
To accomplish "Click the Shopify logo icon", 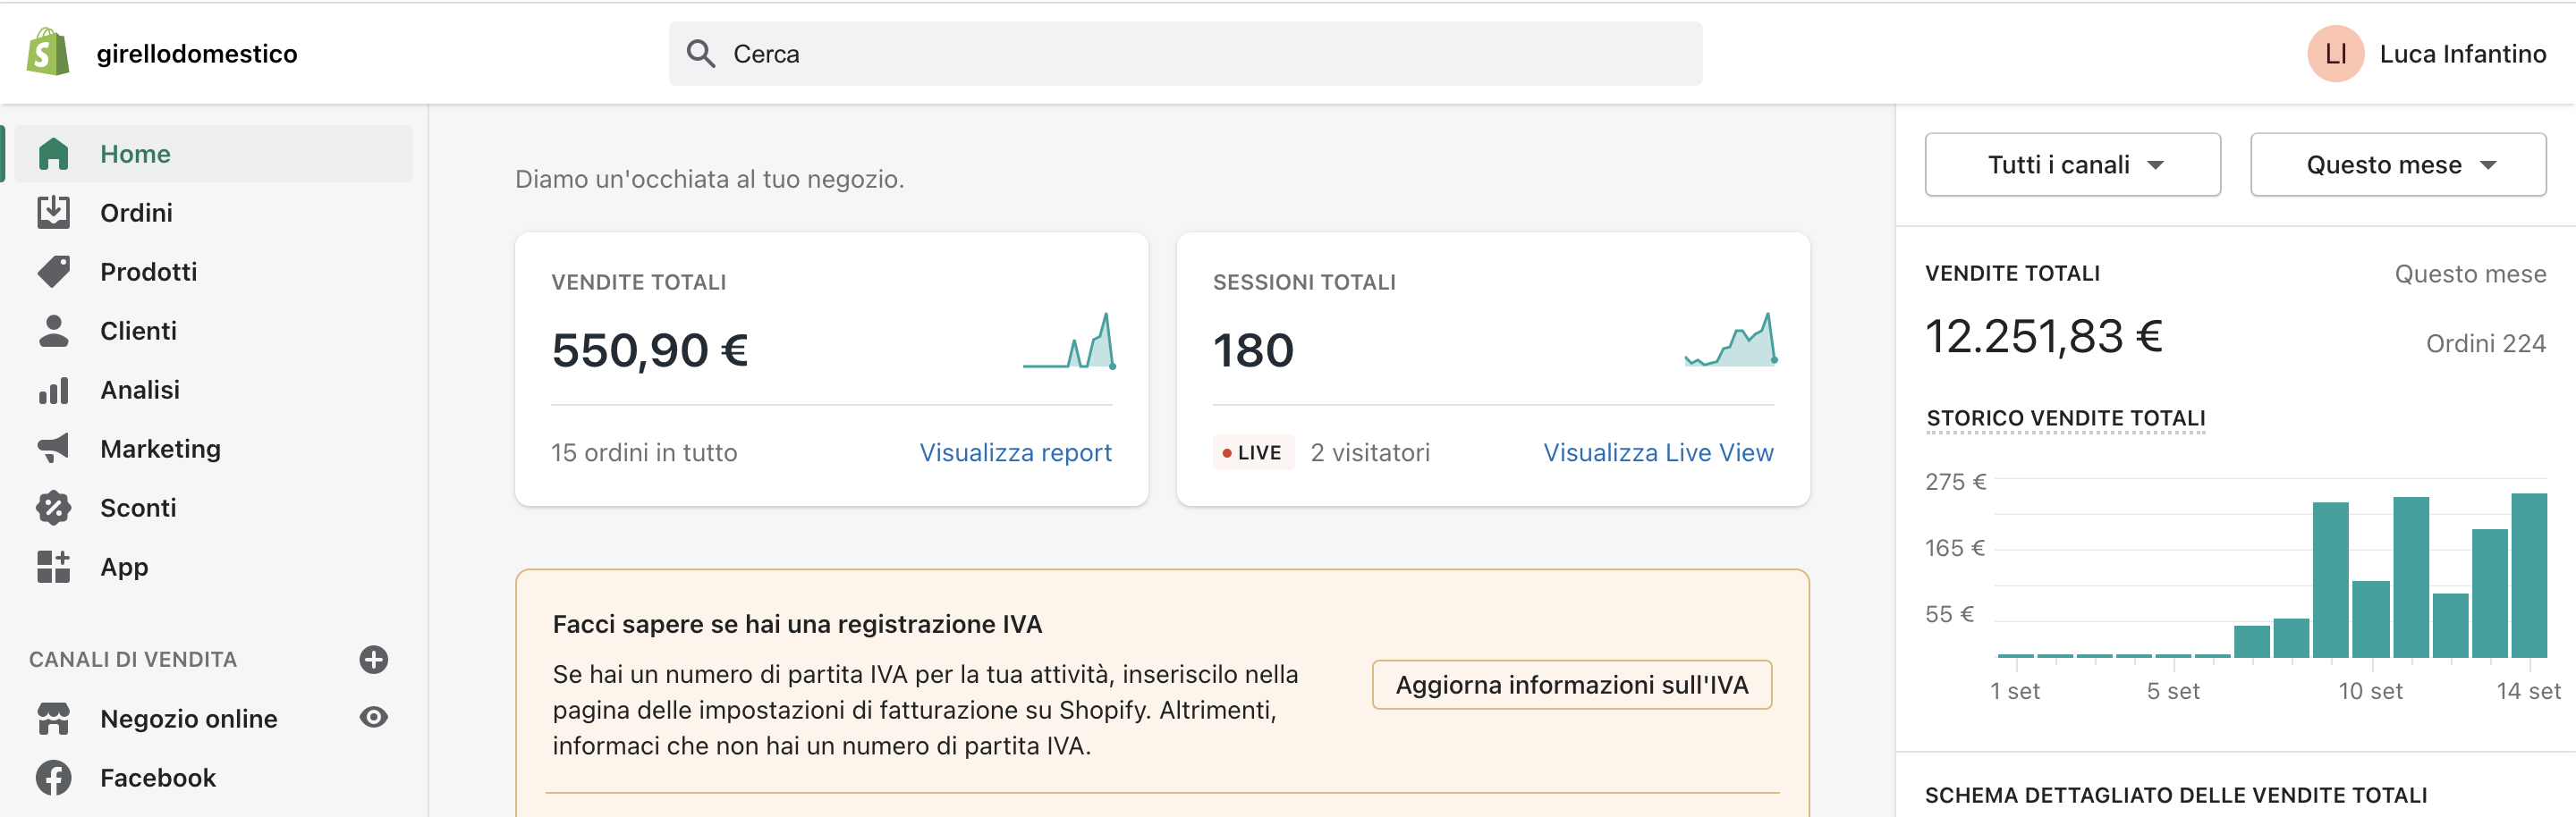I will [x=48, y=53].
